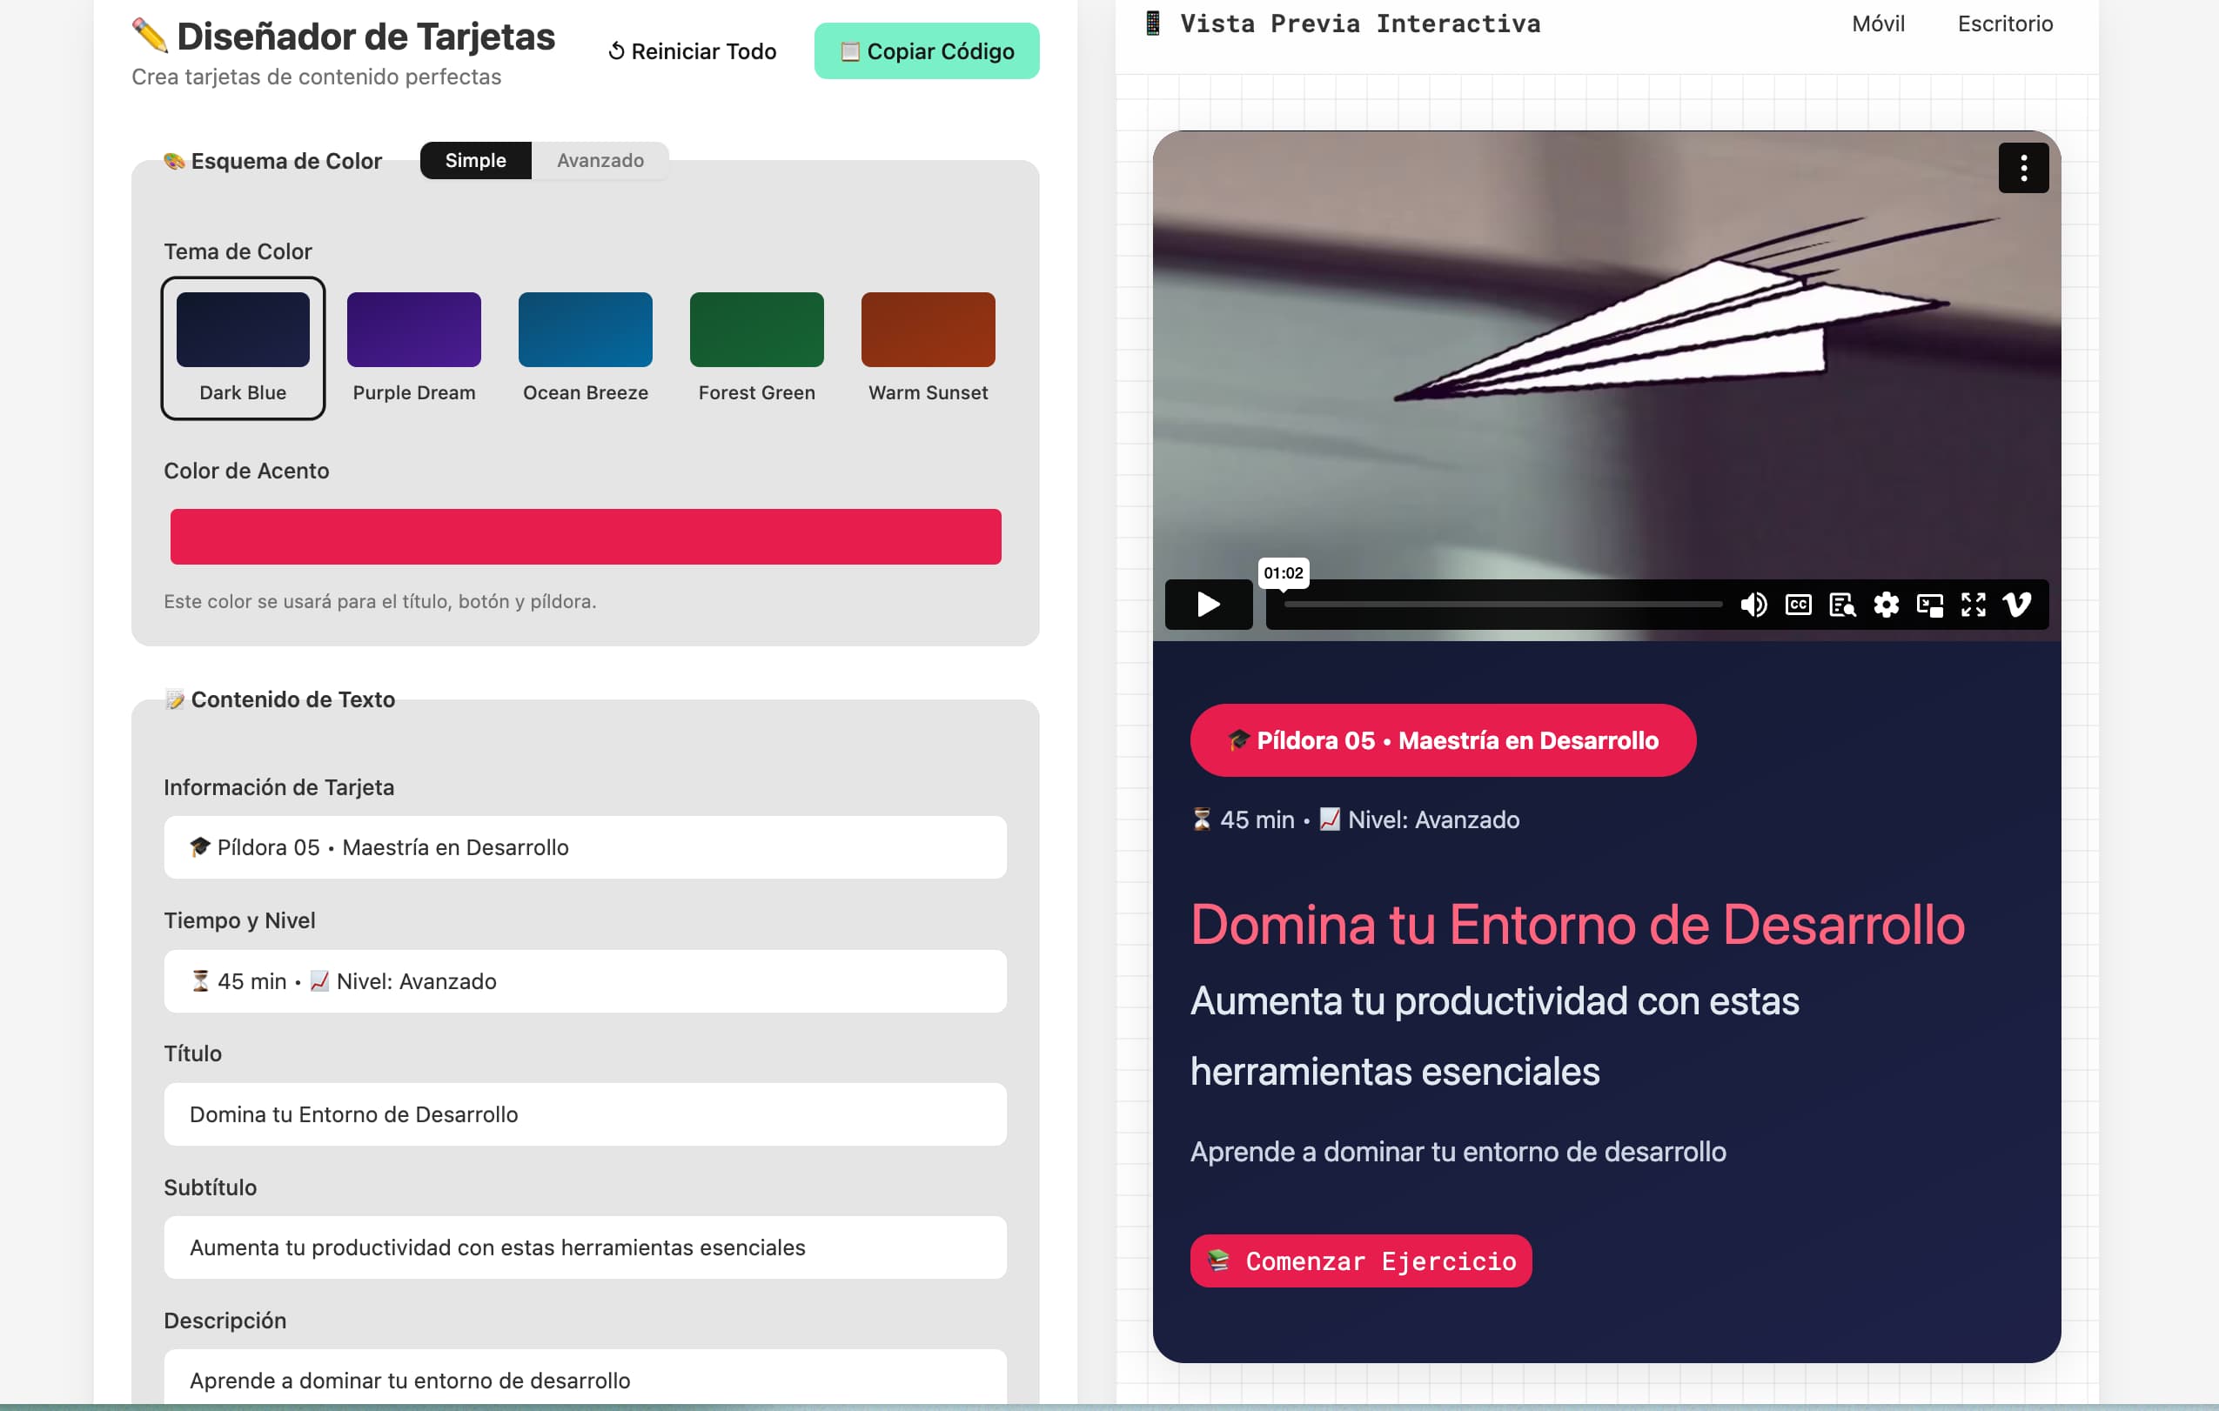
Task: Open the video settings gear
Action: pyautogui.click(x=1886, y=605)
